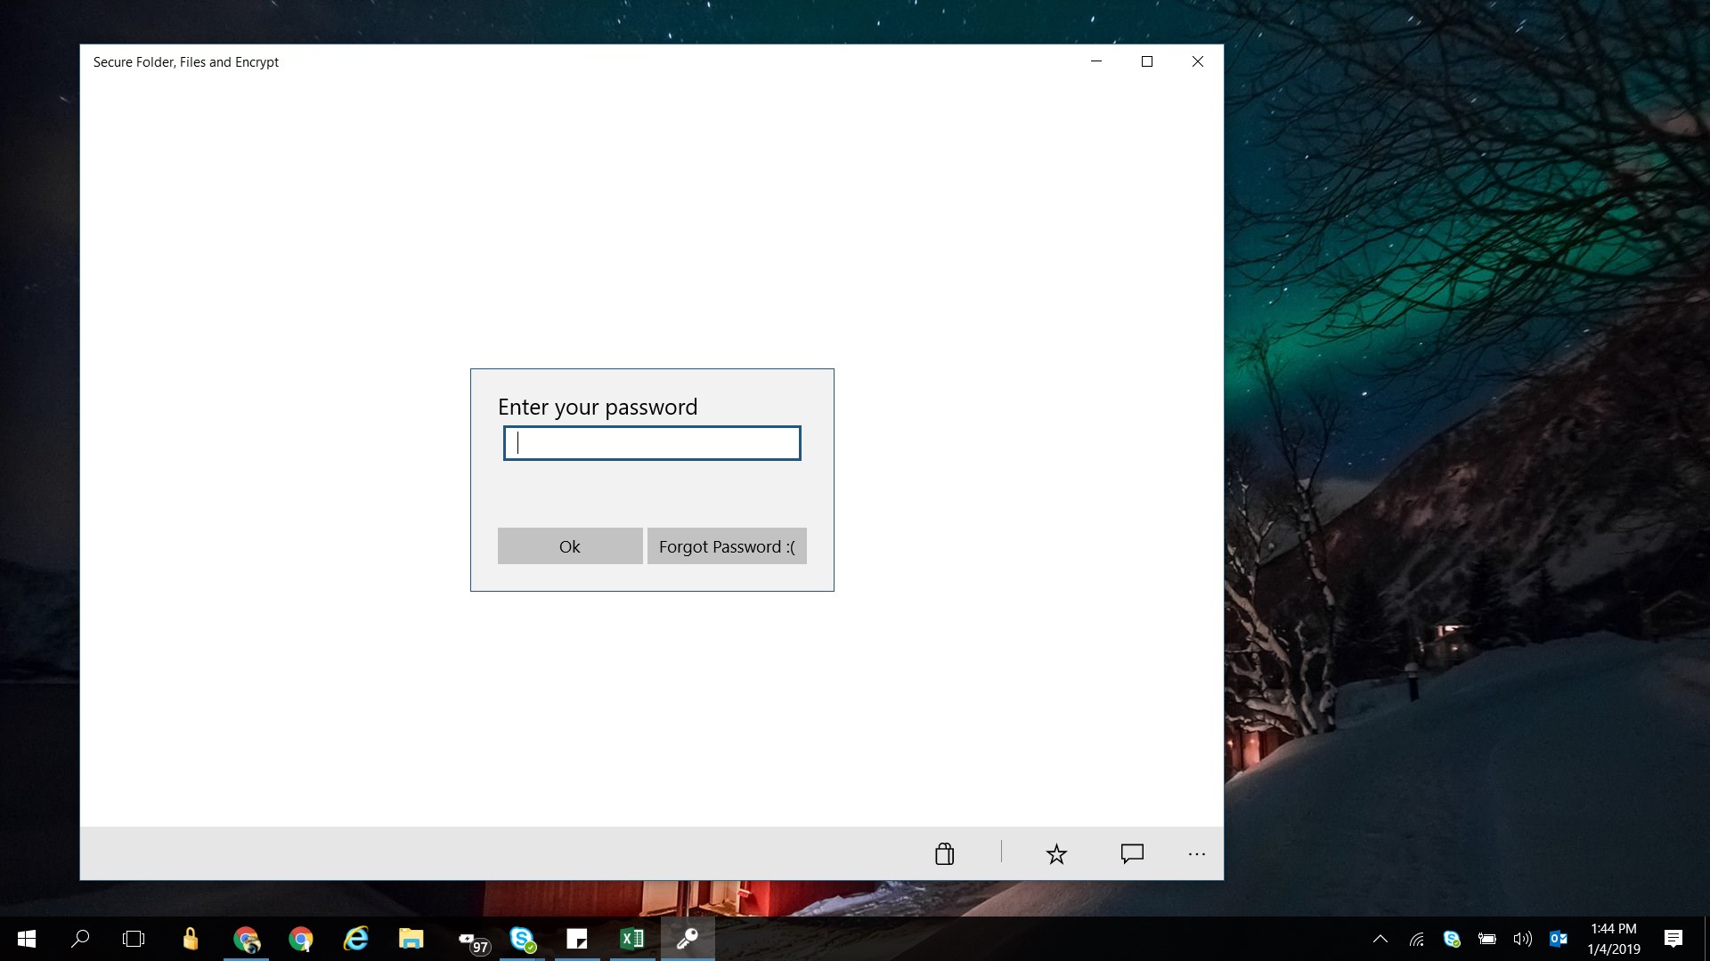Click the shopping bag store icon

944,854
